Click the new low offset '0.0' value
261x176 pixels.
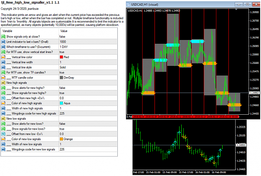point(62,134)
